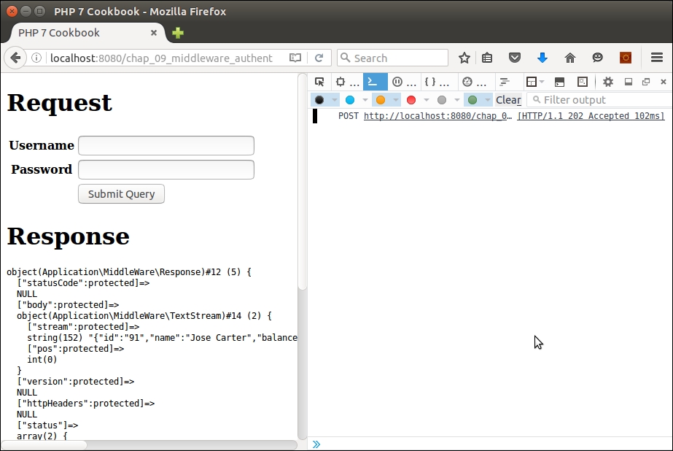Click the Firefox downloads arrow icon

542,58
